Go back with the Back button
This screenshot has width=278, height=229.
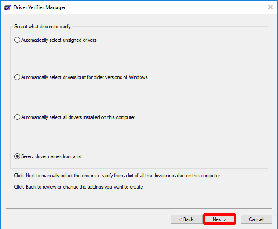pyautogui.click(x=187, y=219)
